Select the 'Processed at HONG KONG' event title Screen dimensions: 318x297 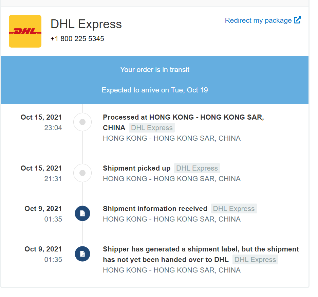183,117
